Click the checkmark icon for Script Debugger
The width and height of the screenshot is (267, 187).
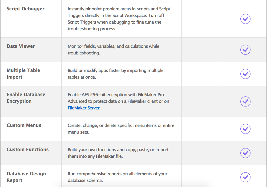point(245,19)
